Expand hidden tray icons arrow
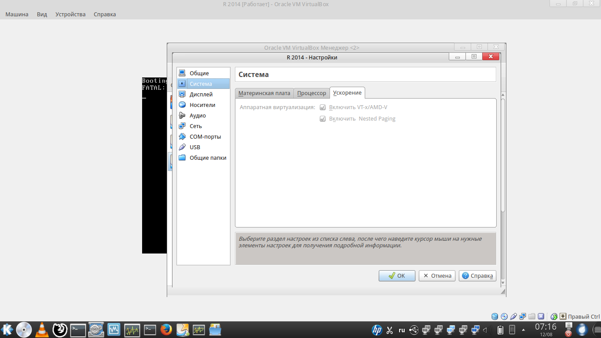 (524, 330)
